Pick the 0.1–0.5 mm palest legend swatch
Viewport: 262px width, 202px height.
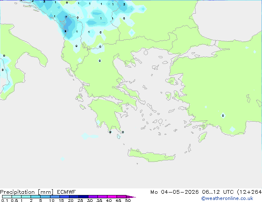7,197
